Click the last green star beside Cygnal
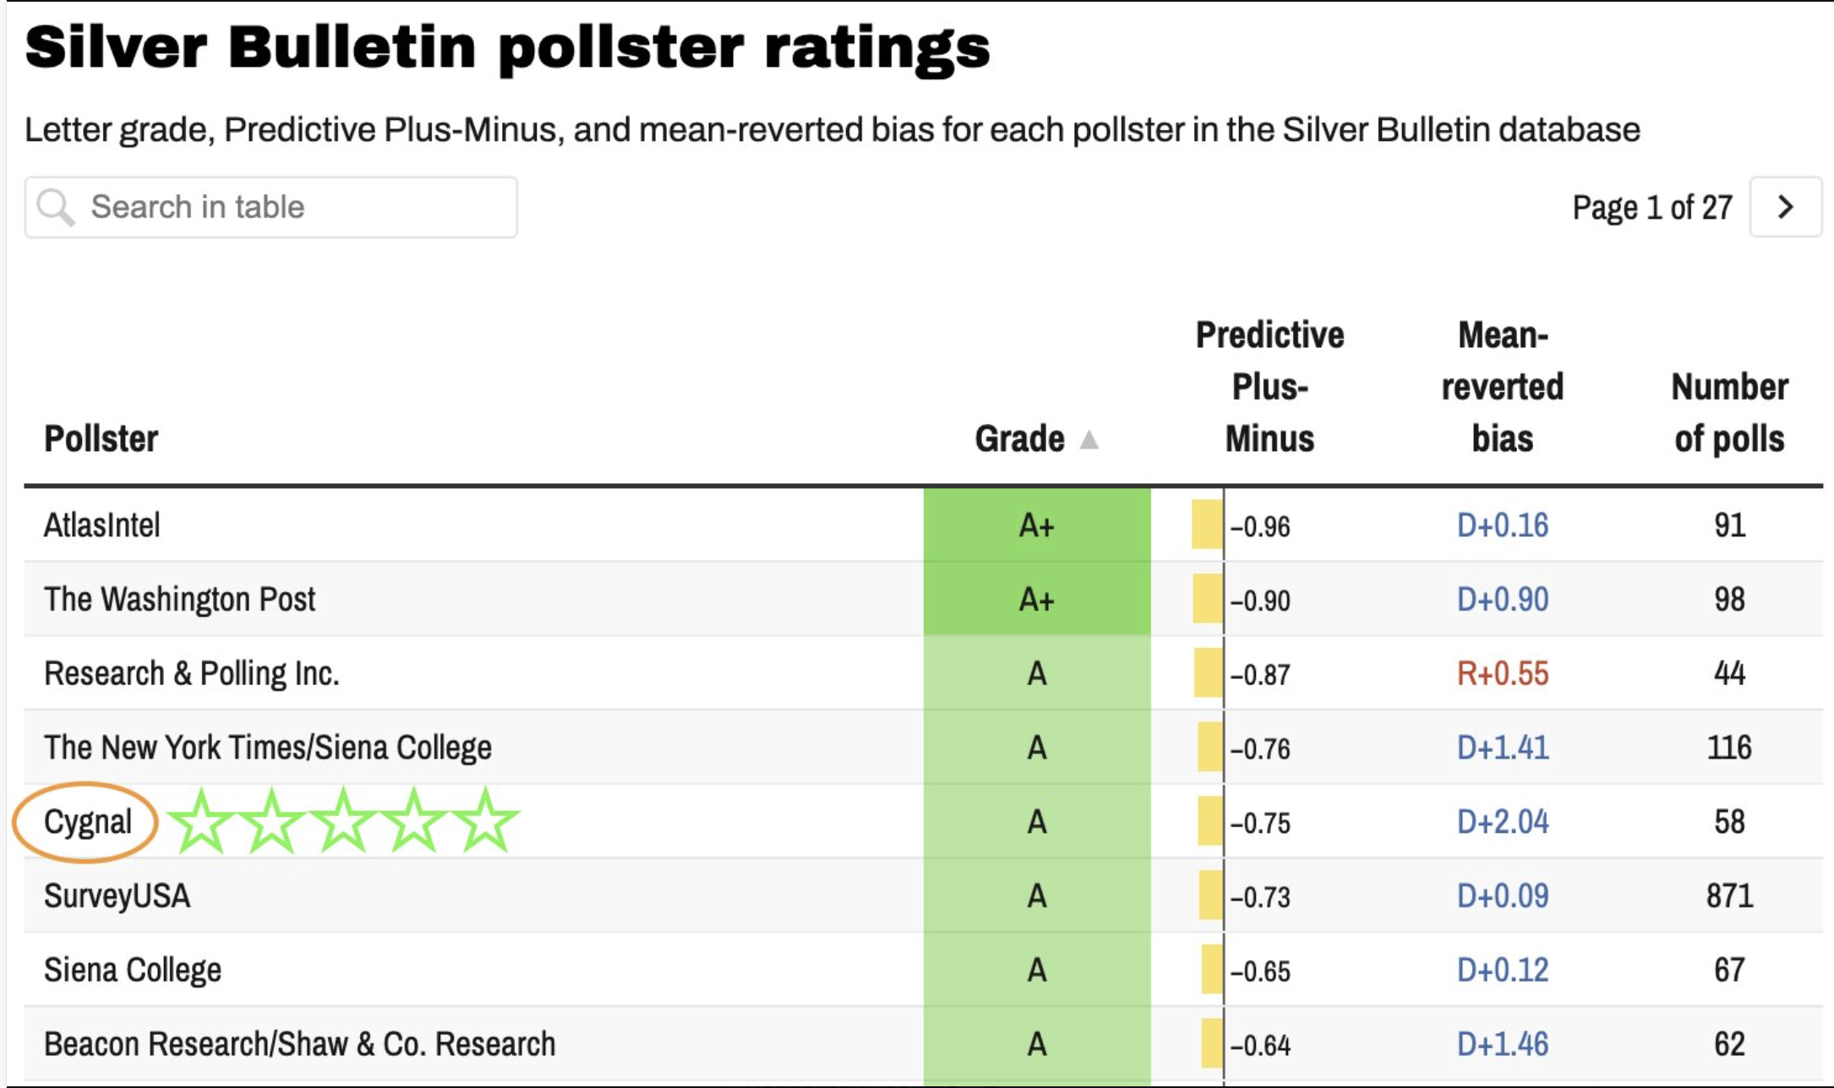Screen dimensions: 1834x1088 (485, 822)
